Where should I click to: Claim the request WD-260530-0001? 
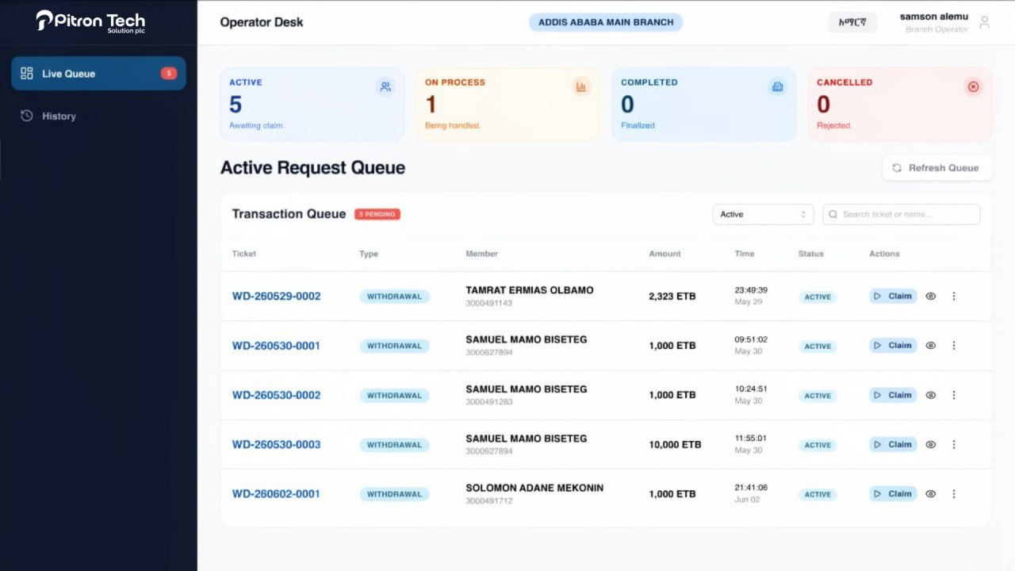tap(893, 345)
